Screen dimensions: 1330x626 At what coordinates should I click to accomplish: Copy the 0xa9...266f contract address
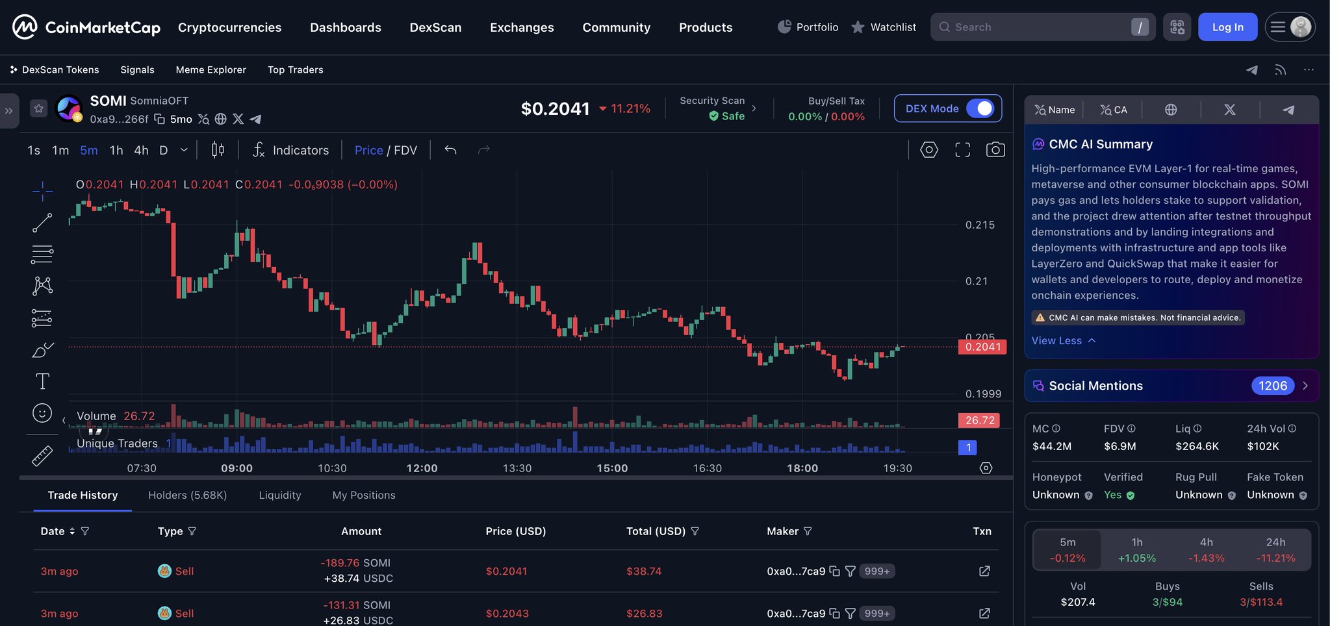tap(159, 119)
